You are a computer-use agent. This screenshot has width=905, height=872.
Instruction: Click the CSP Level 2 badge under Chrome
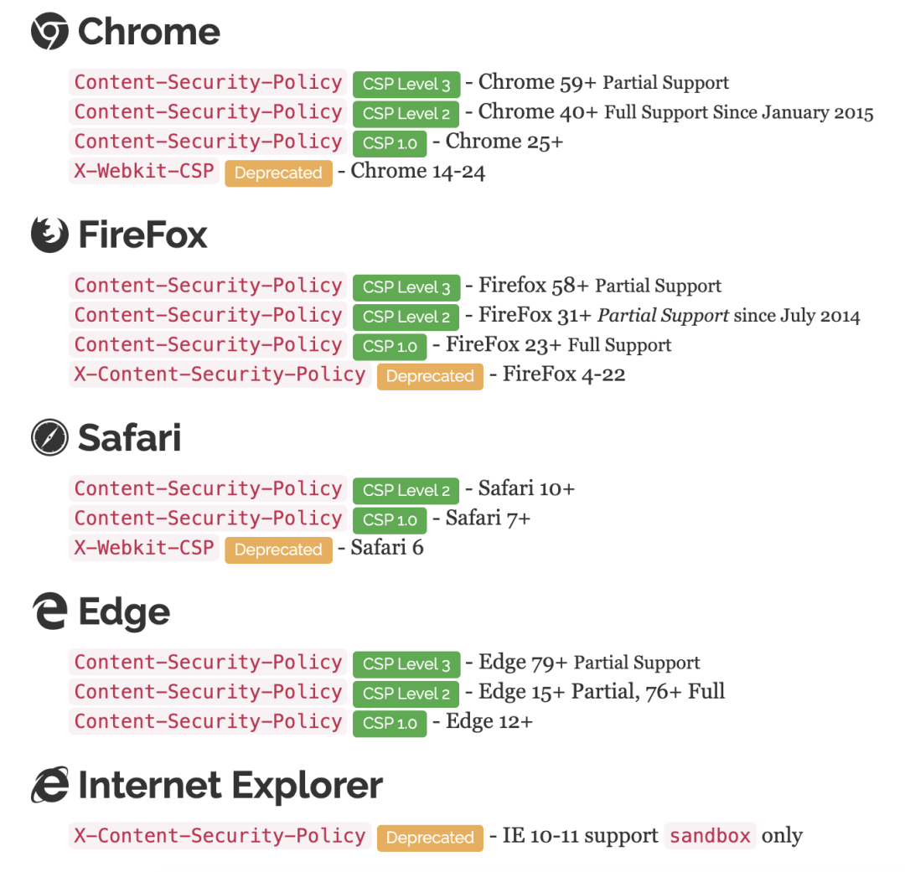406,114
